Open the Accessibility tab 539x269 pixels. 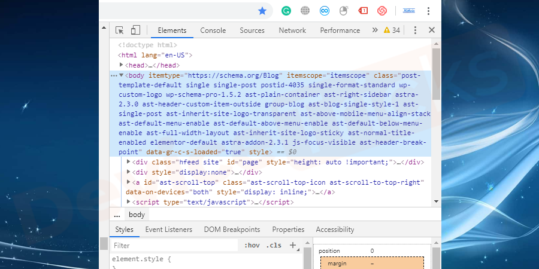pyautogui.click(x=335, y=230)
